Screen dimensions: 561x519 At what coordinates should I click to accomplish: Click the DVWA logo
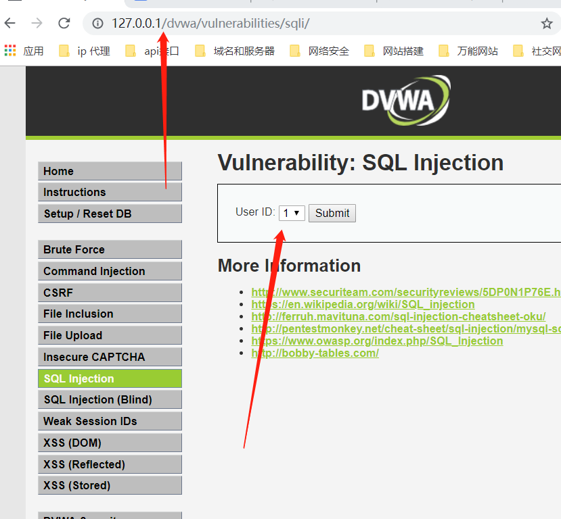click(x=406, y=101)
